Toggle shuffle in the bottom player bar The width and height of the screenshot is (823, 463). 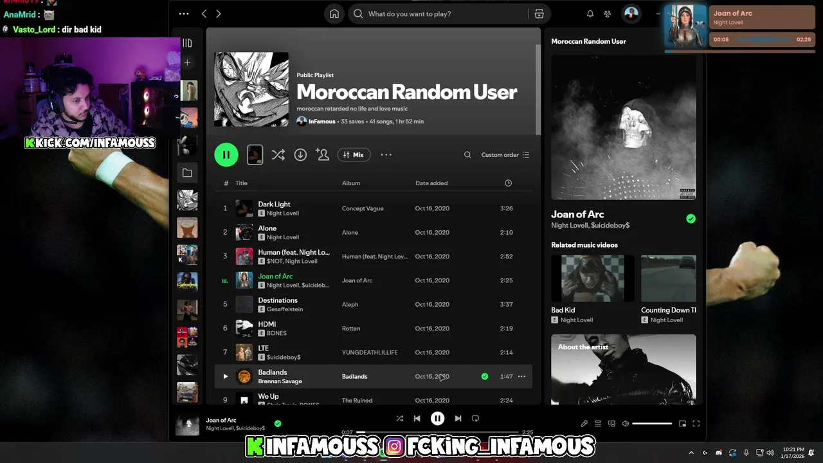point(399,419)
